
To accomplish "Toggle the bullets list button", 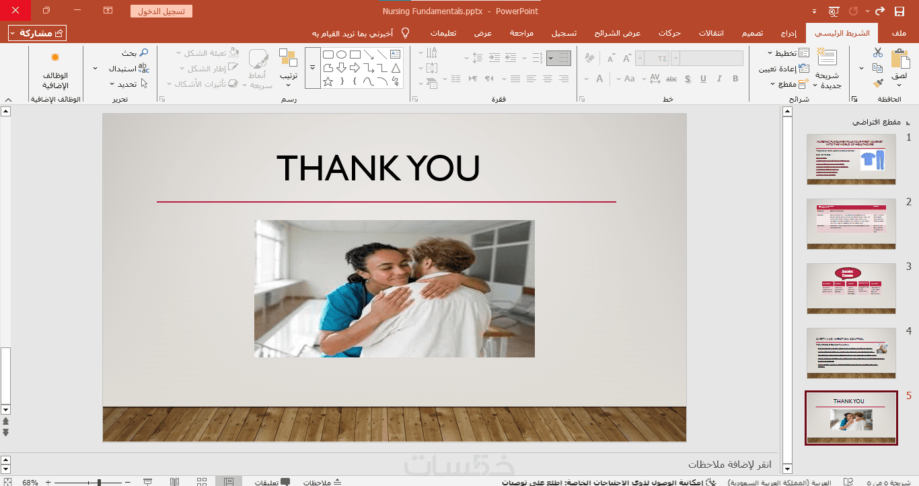I will (564, 58).
